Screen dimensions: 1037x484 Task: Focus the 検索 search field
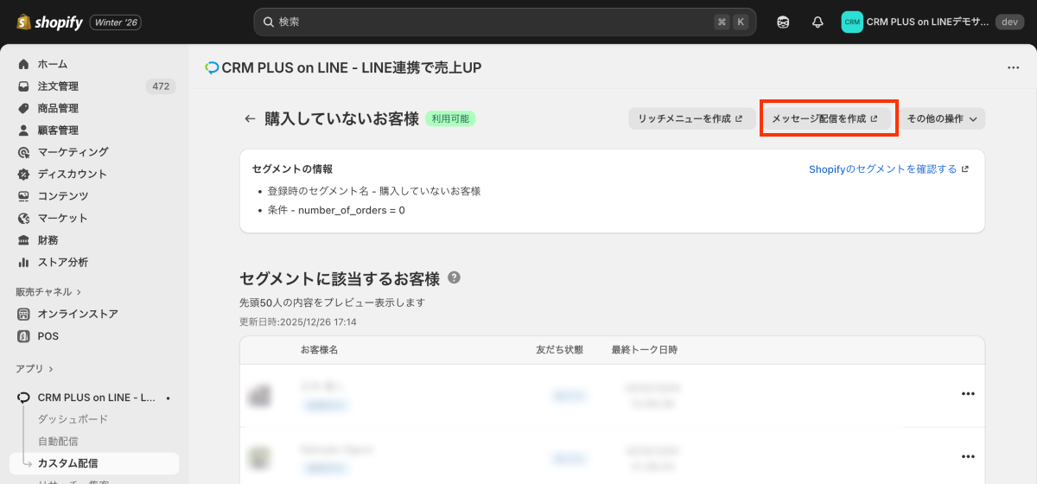[x=505, y=22]
